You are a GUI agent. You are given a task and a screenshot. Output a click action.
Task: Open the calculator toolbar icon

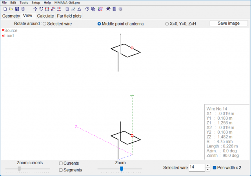click(114, 9)
